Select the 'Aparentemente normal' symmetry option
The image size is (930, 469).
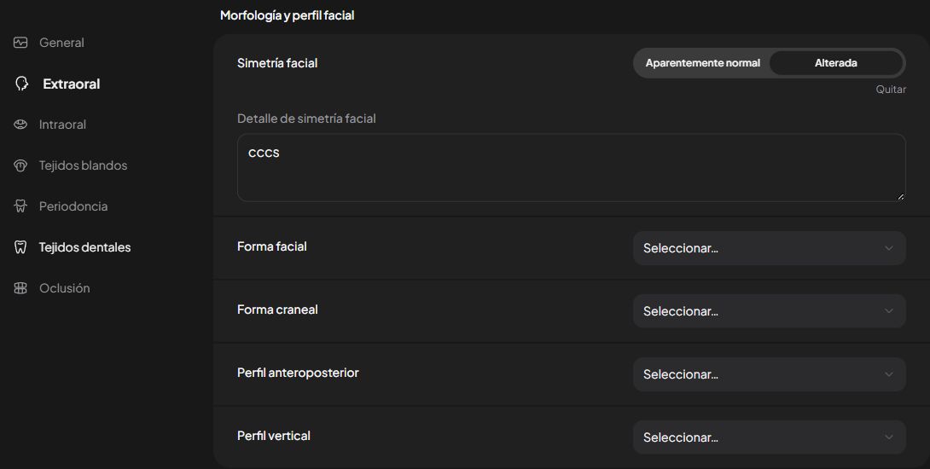[x=703, y=63]
